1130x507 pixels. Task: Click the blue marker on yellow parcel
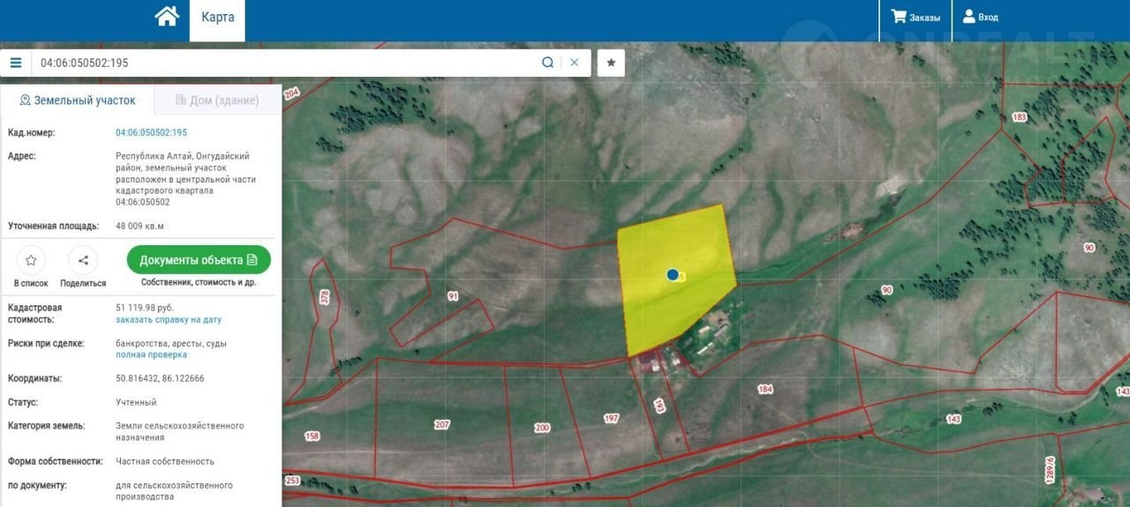click(673, 275)
